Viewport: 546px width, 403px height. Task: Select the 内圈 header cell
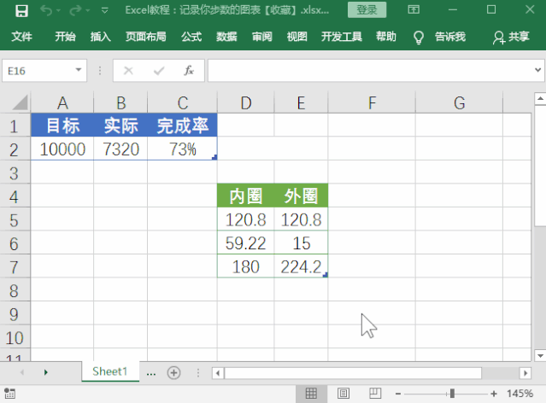246,196
